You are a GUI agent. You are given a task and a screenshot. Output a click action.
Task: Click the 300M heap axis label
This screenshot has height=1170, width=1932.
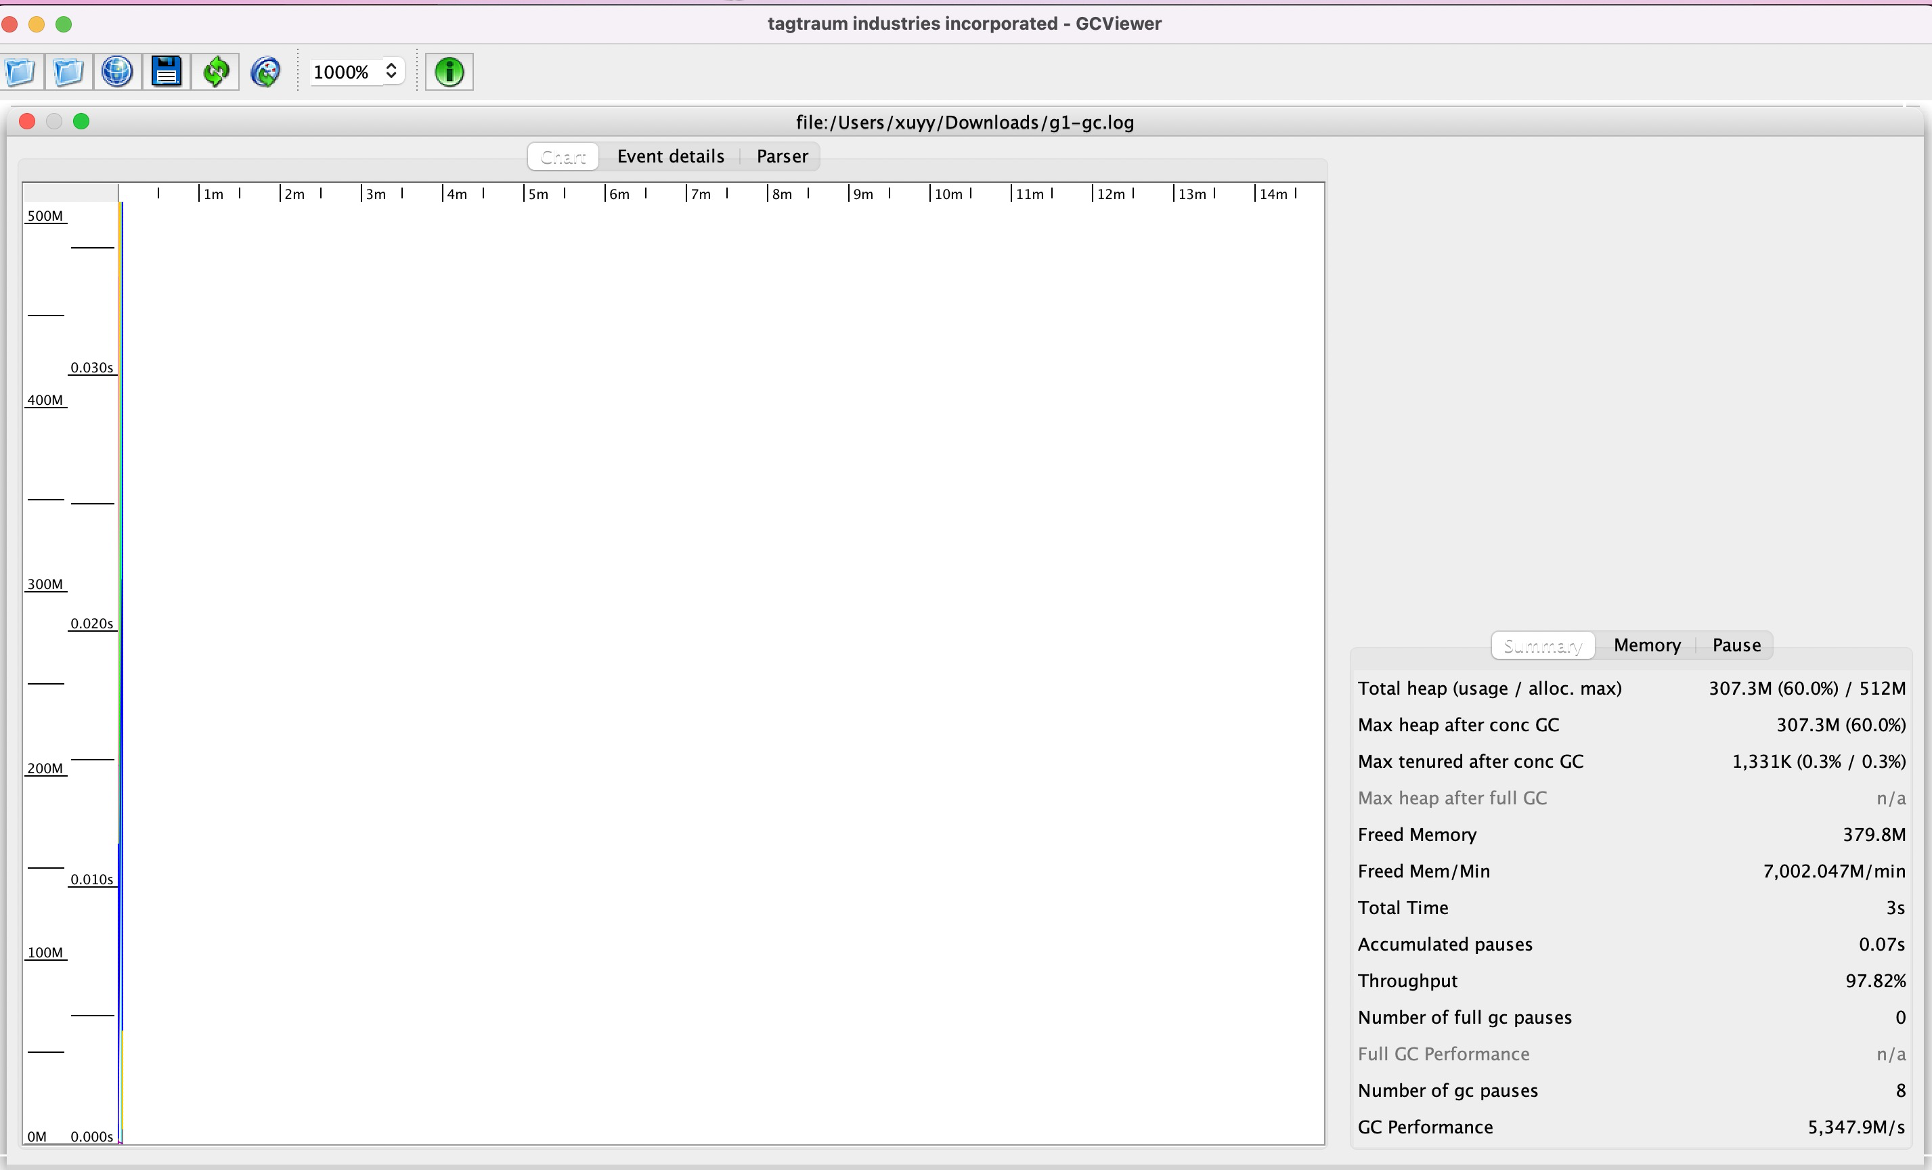pyautogui.click(x=45, y=584)
